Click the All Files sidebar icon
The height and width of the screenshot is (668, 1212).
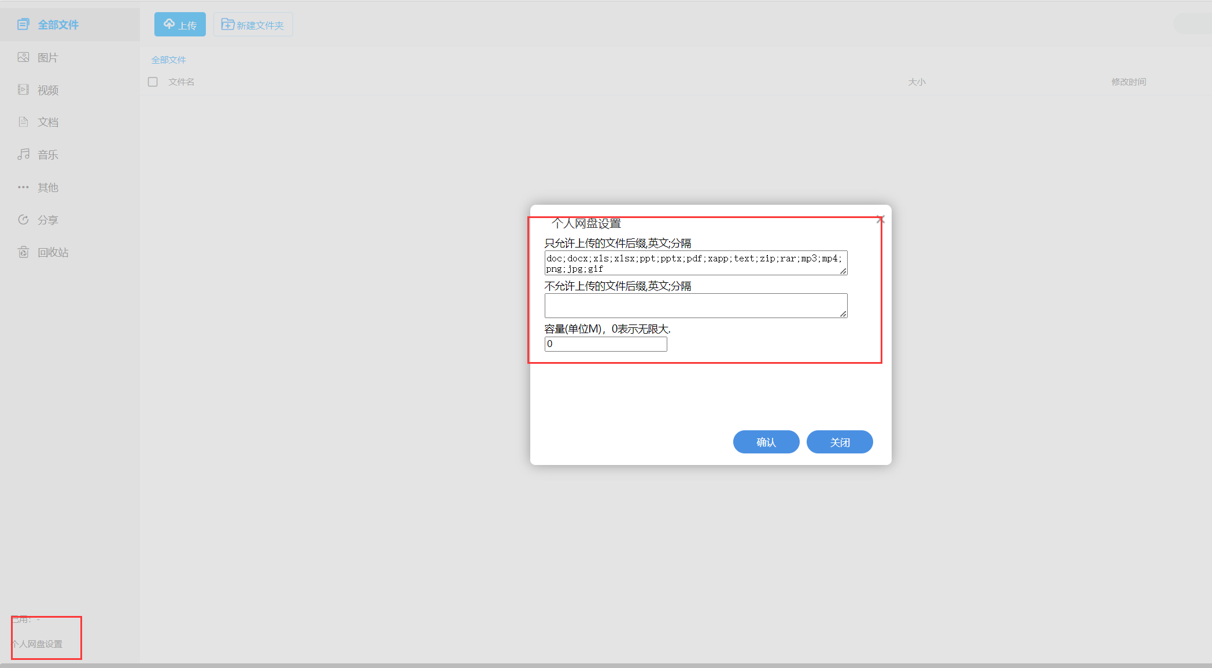coord(23,24)
